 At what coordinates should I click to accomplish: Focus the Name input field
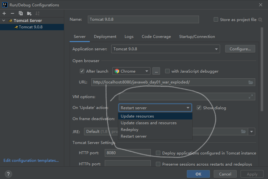[143, 19]
